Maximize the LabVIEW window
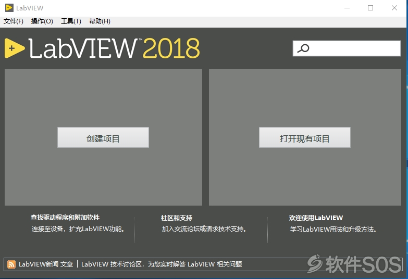Screen dimensions: 408x279 click(370, 8)
